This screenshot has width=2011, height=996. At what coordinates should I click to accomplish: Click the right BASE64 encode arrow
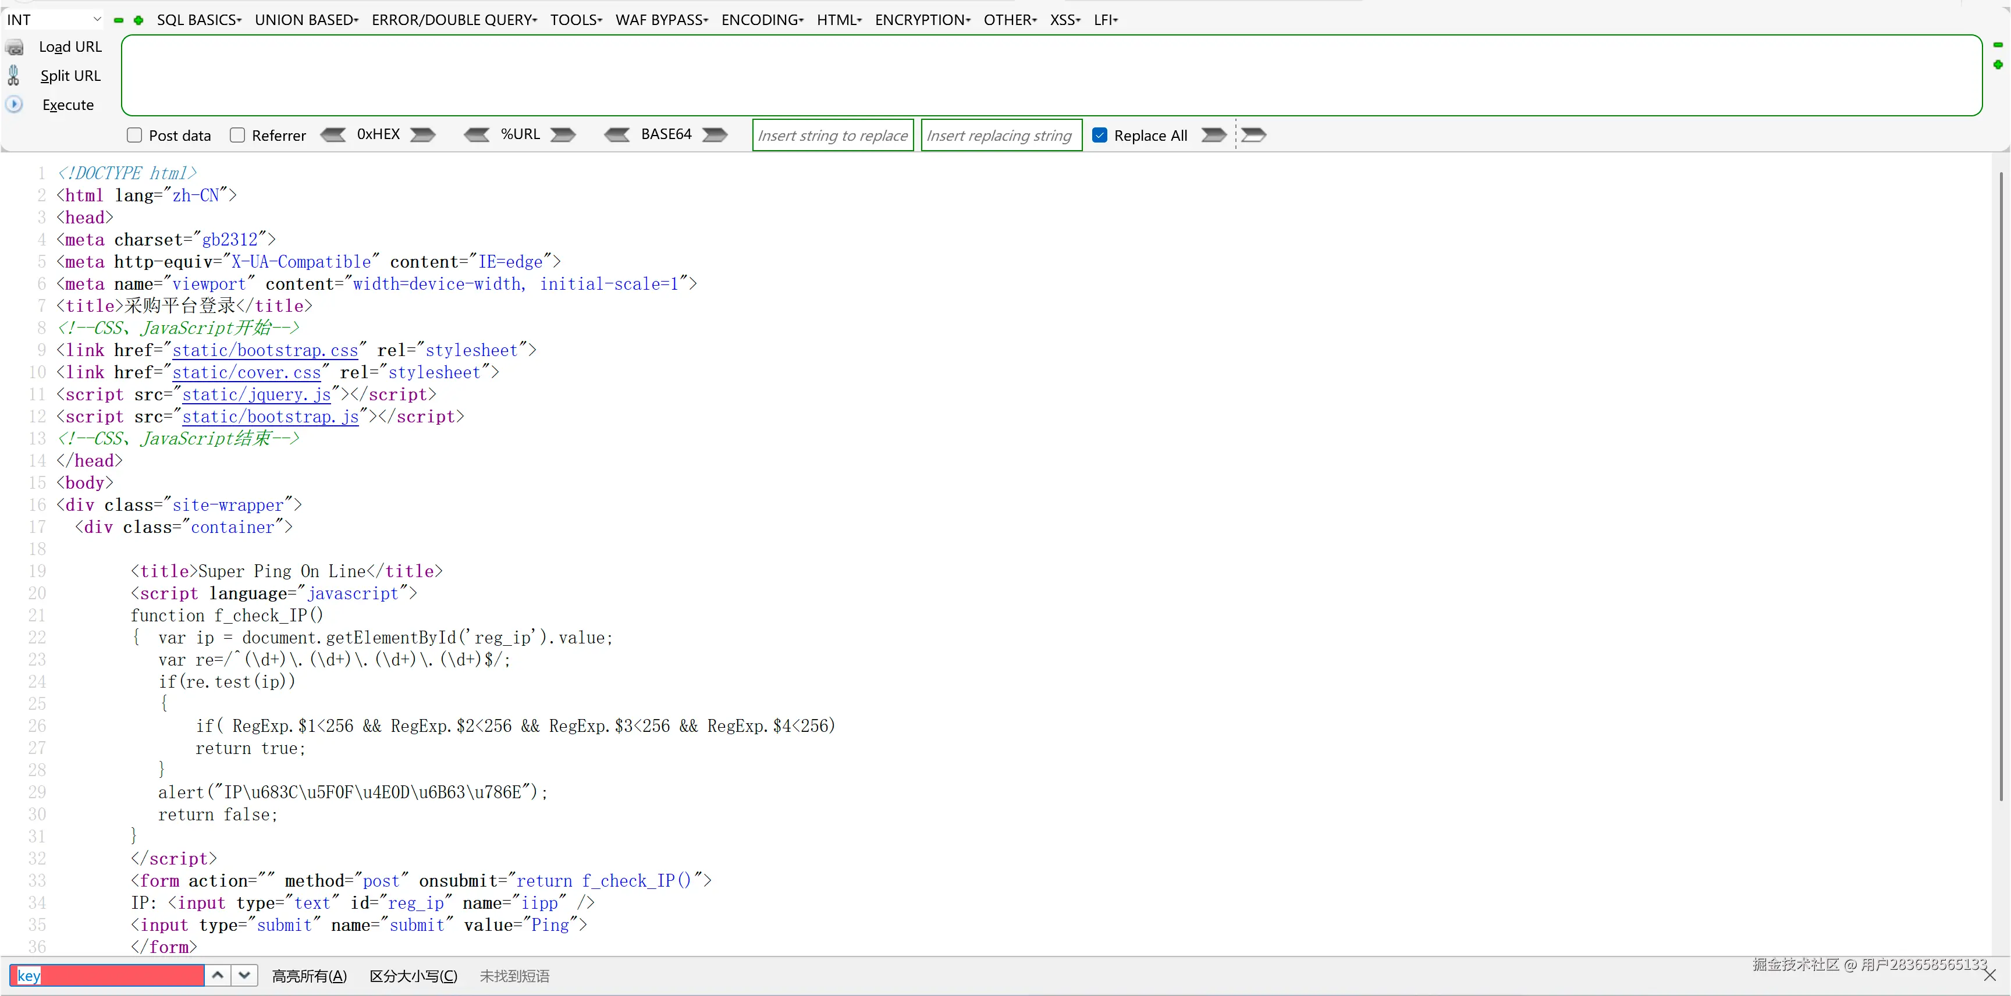(715, 134)
